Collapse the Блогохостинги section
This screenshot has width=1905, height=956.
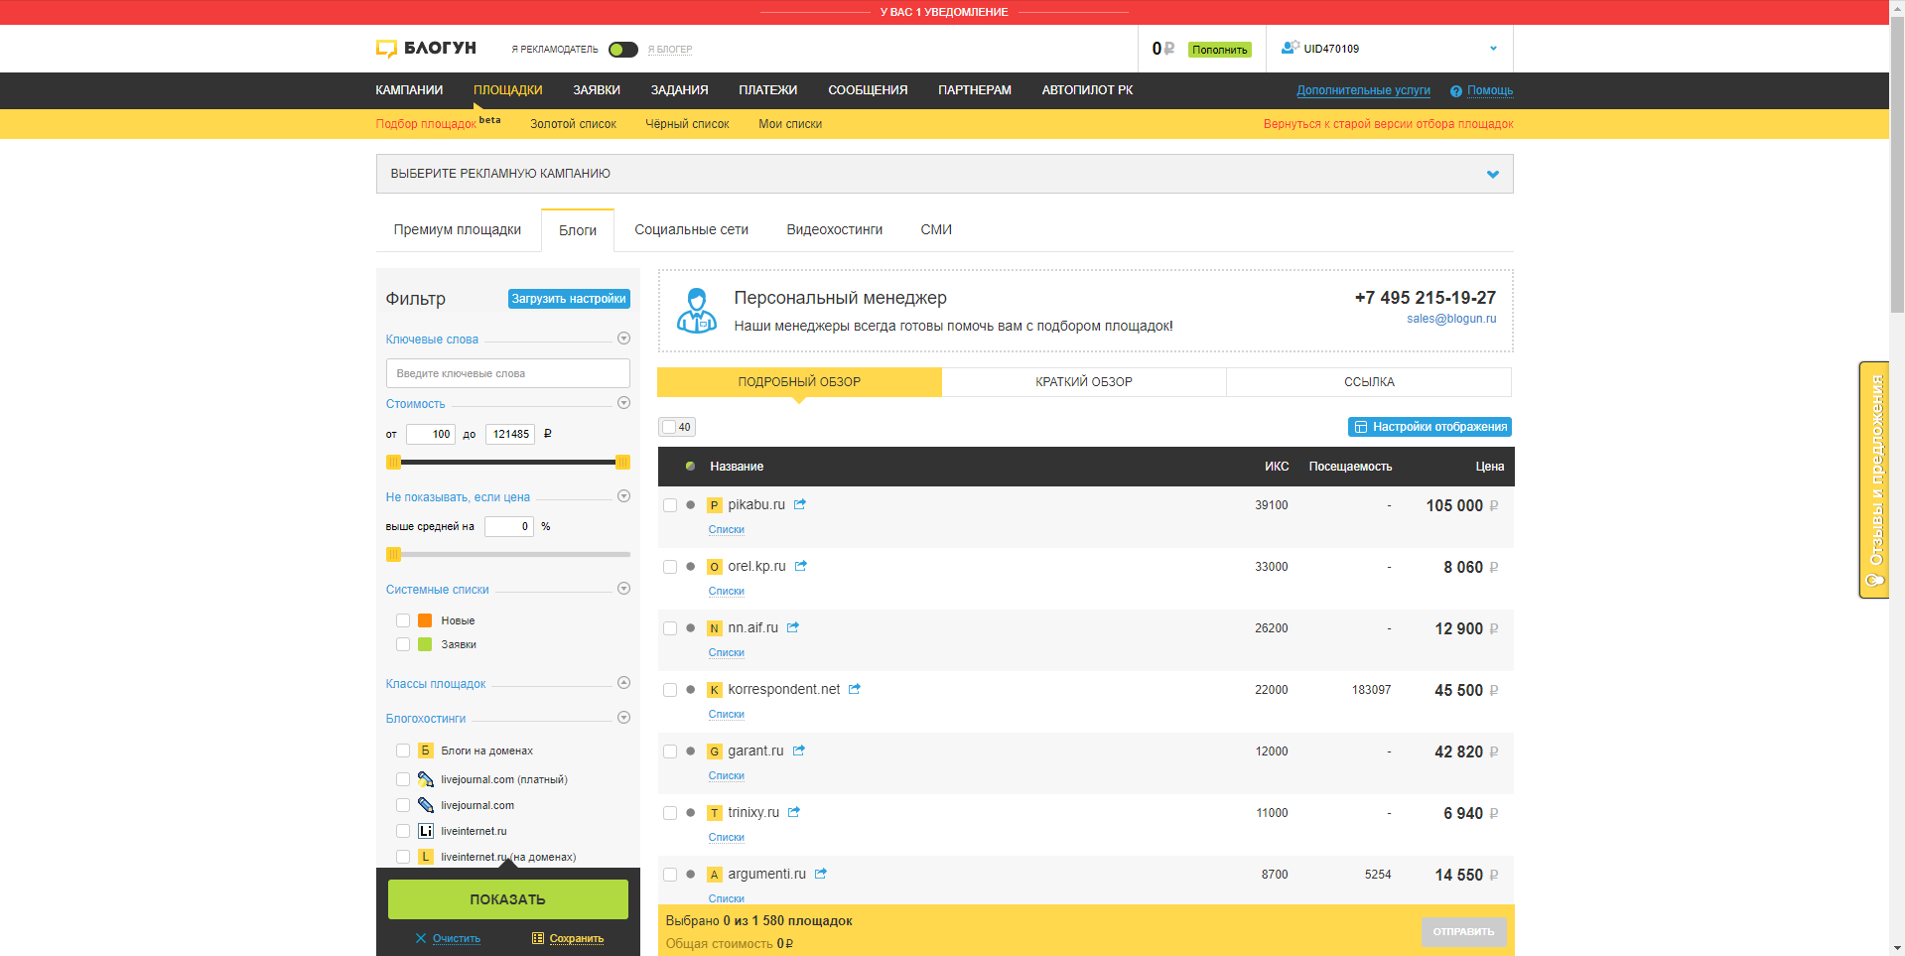(x=623, y=718)
